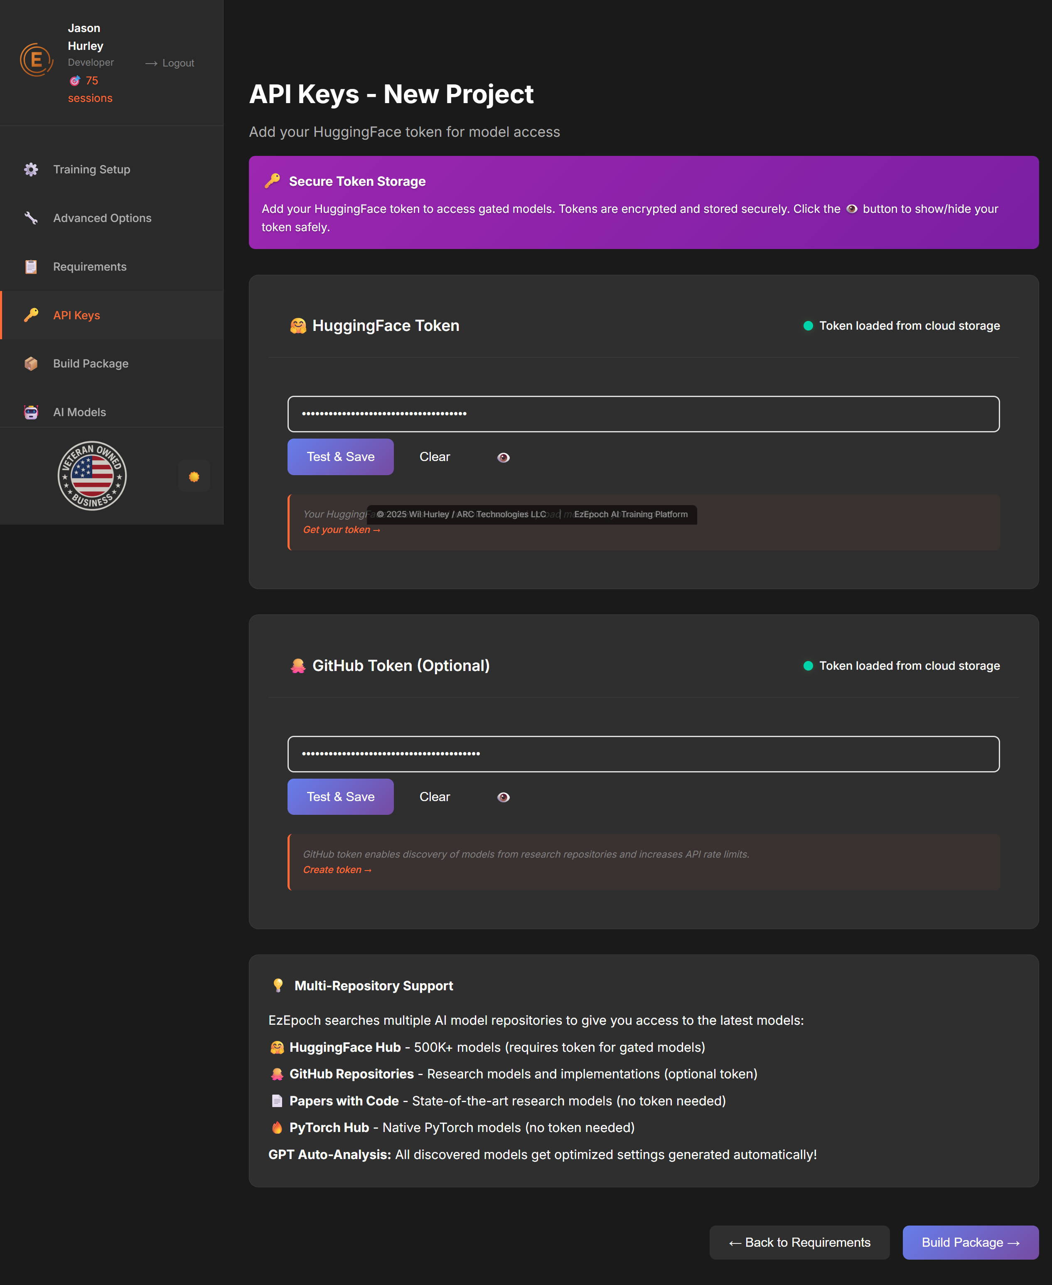Show the HuggingFace token with eye toggle
This screenshot has width=1052, height=1285.
(x=503, y=458)
